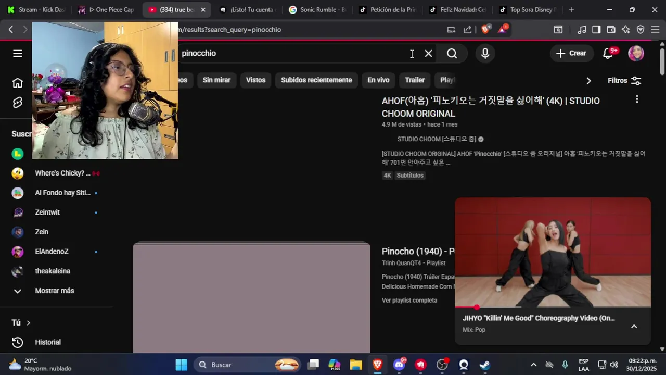Open the Brave main menu hamburger
This screenshot has height=375, width=666.
[x=655, y=30]
